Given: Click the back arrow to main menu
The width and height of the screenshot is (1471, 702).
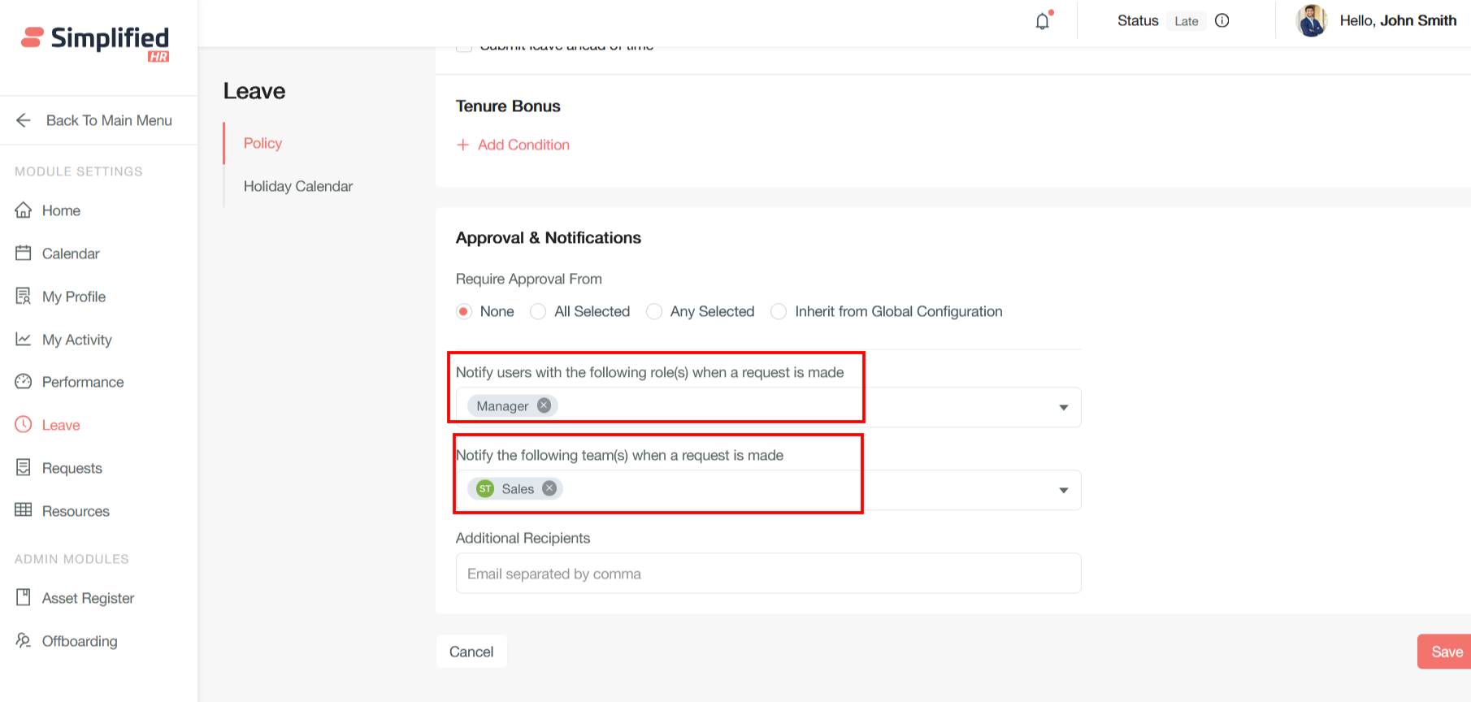Looking at the screenshot, I should coord(24,120).
